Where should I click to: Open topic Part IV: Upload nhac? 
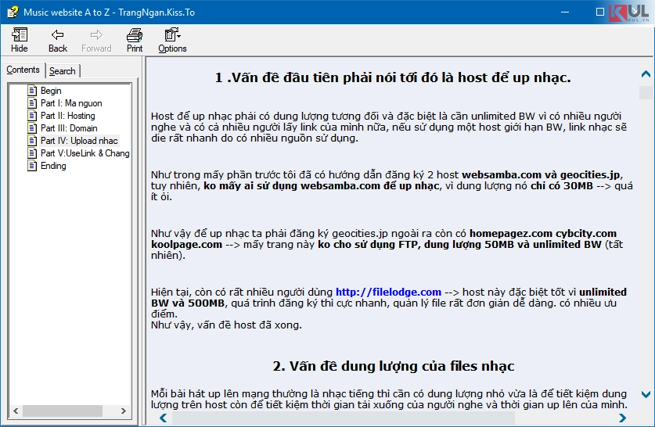[79, 141]
